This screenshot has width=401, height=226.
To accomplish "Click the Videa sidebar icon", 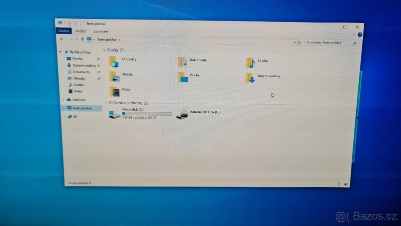I will pos(71,91).
